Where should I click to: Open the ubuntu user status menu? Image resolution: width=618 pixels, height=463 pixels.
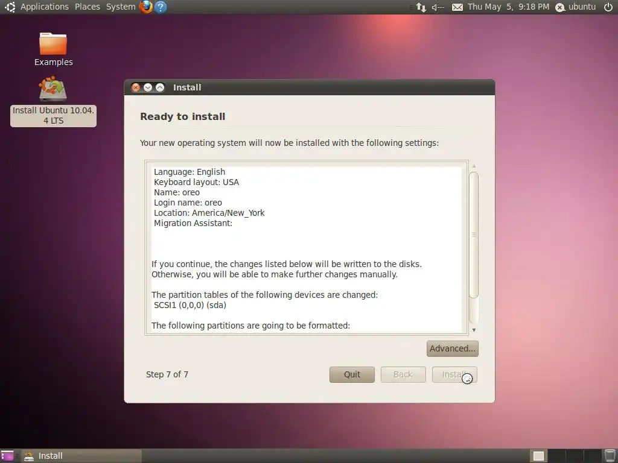[x=575, y=7]
